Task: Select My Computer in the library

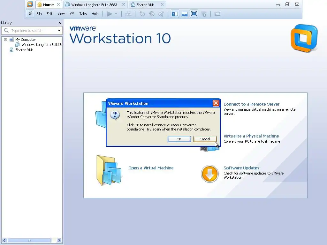Action: pos(26,40)
